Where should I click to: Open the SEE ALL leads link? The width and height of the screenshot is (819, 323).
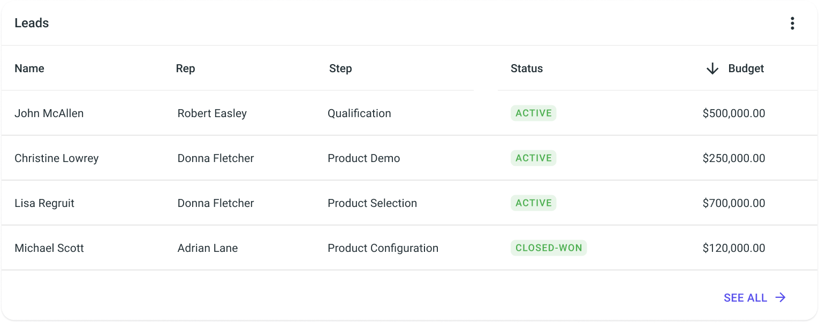755,298
